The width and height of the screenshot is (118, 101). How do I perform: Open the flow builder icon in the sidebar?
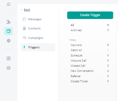tap(8, 22)
